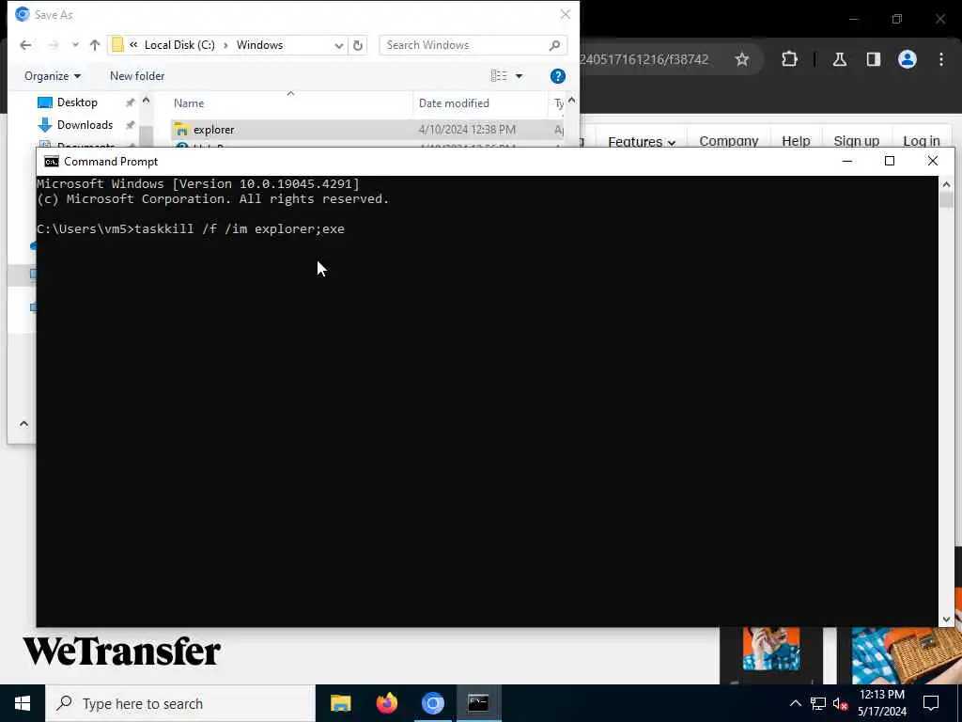This screenshot has width=962, height=722.
Task: Show hidden system tray icons
Action: [x=795, y=703]
